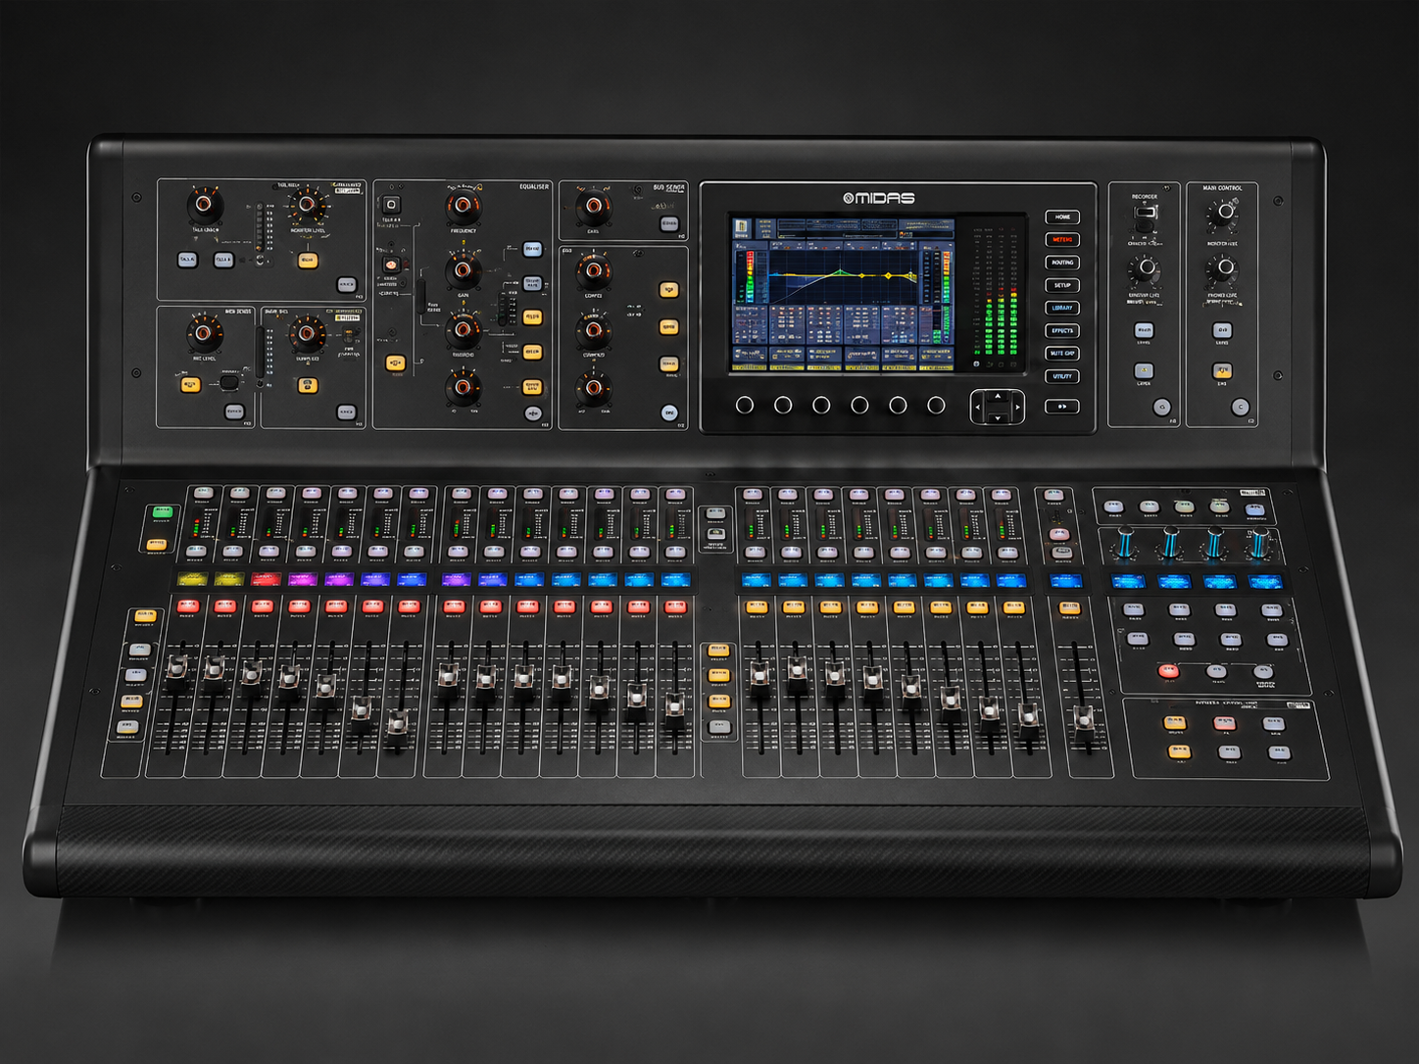Click the USB slot in the RECORDER section
Screen dimensions: 1419x1064
(1145, 212)
